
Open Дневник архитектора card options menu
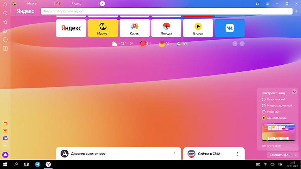[174, 154]
